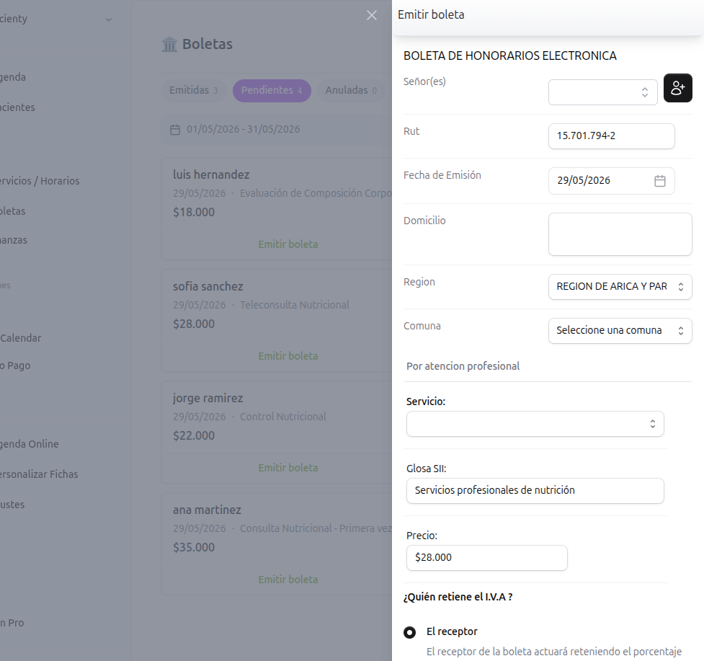Click the Precio input field

[x=486, y=558]
